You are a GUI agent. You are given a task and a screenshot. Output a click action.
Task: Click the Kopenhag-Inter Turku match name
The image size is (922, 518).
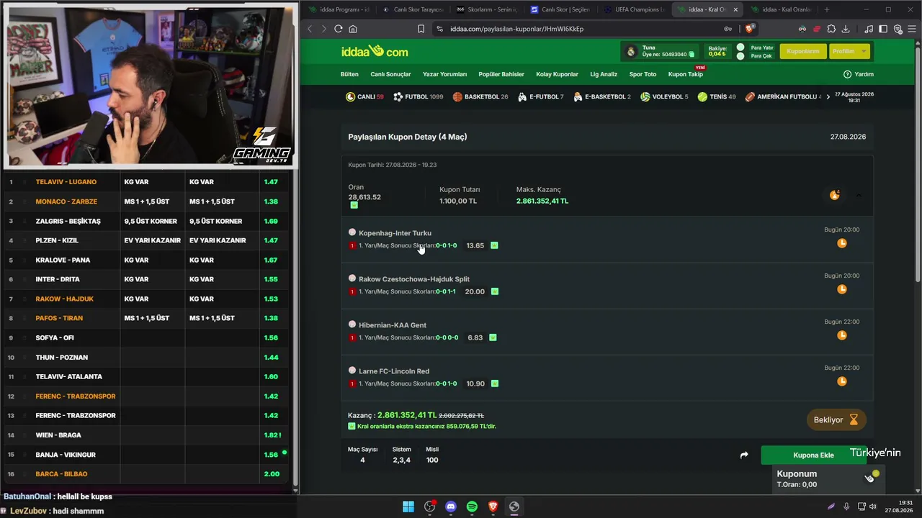point(395,233)
